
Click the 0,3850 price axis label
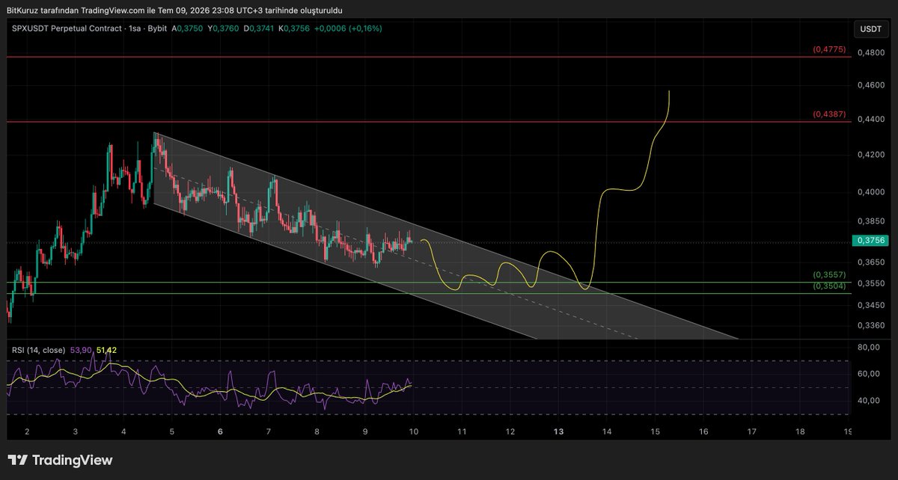click(x=870, y=221)
